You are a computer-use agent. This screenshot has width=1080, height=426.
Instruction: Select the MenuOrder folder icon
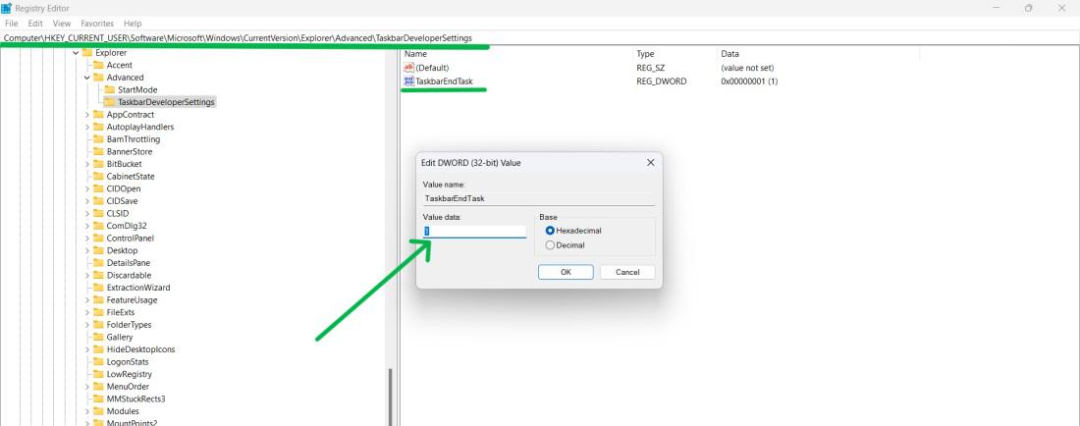pyautogui.click(x=98, y=387)
